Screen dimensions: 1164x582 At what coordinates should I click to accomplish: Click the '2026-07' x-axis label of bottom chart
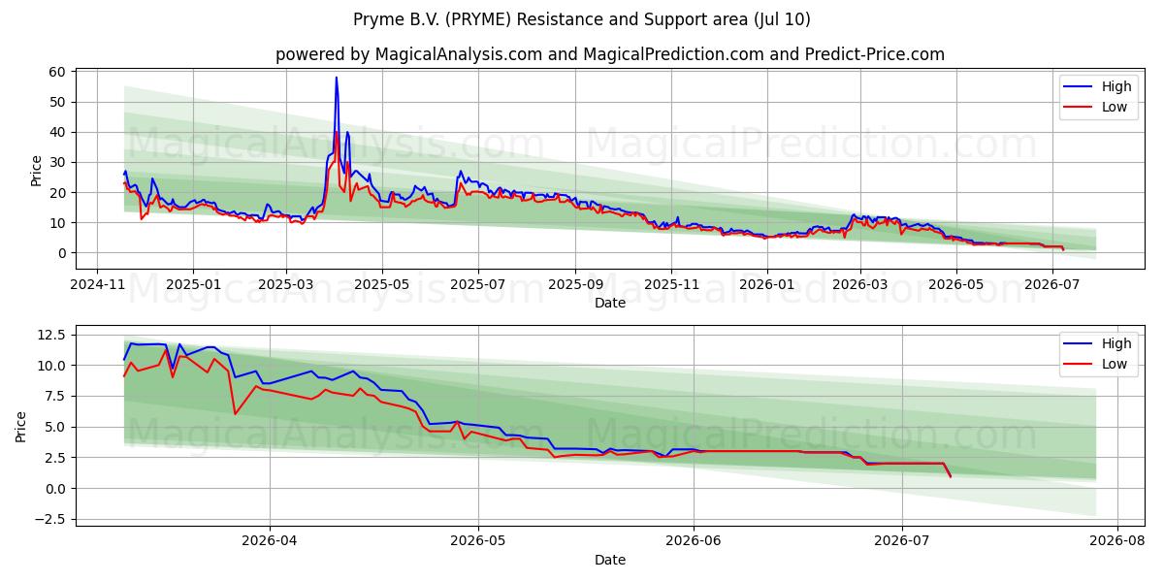tap(903, 542)
